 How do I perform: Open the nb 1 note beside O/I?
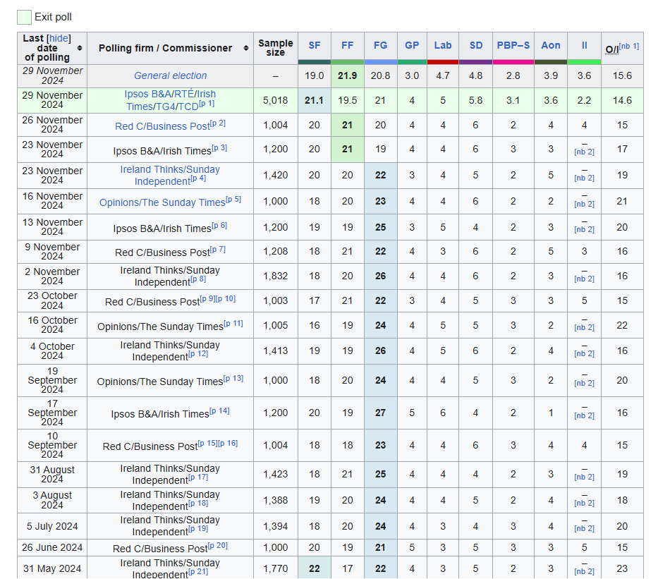tap(629, 46)
